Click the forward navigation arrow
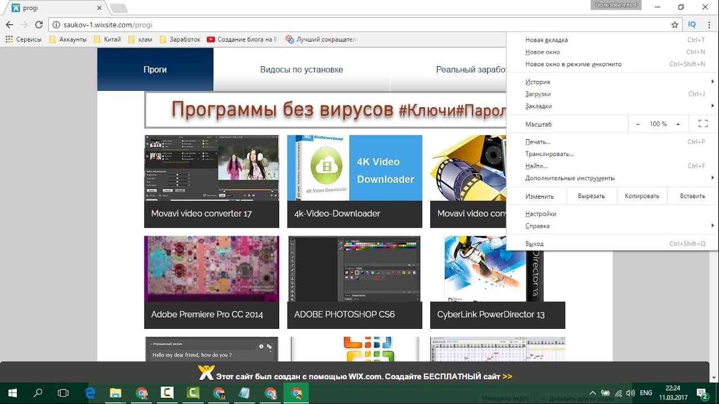The width and height of the screenshot is (719, 404). point(24,25)
